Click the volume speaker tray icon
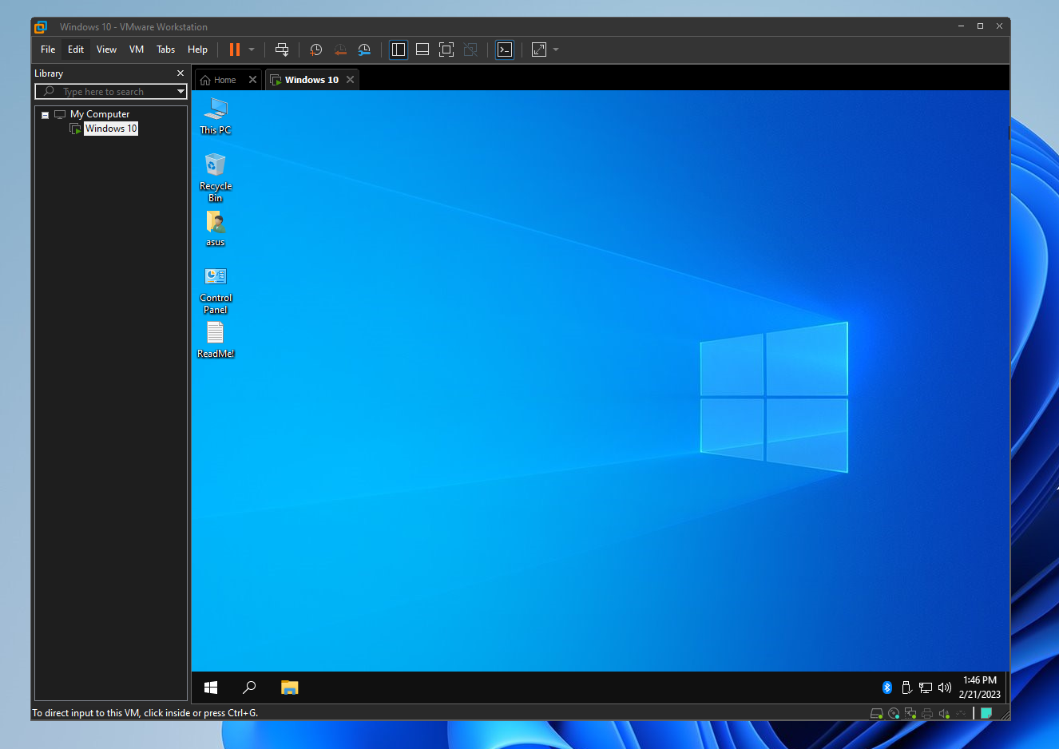Image resolution: width=1059 pixels, height=749 pixels. point(945,688)
